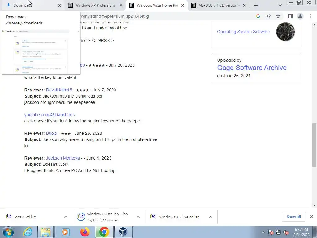Open the Chrome profile menu
Viewport: 317px width, 238px height.
(x=300, y=16)
